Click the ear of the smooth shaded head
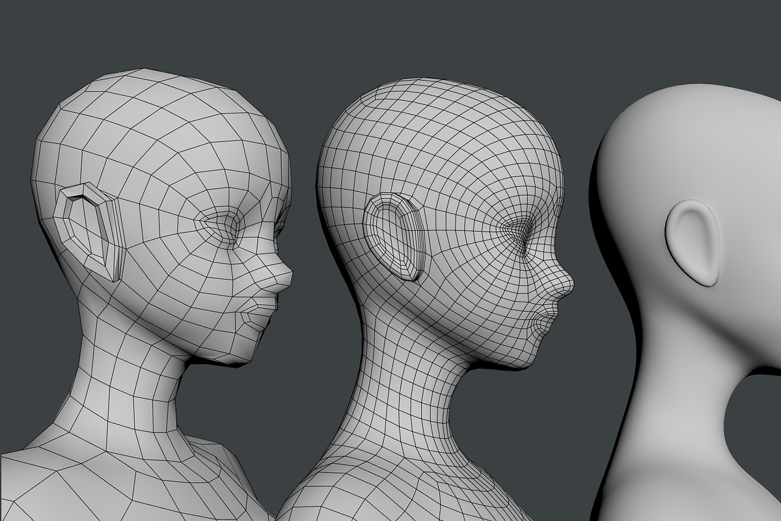 point(694,242)
